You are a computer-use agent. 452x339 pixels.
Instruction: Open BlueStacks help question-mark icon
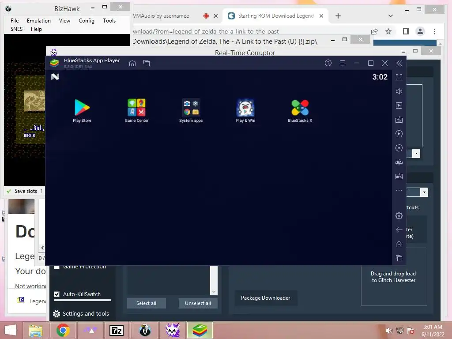coord(328,63)
